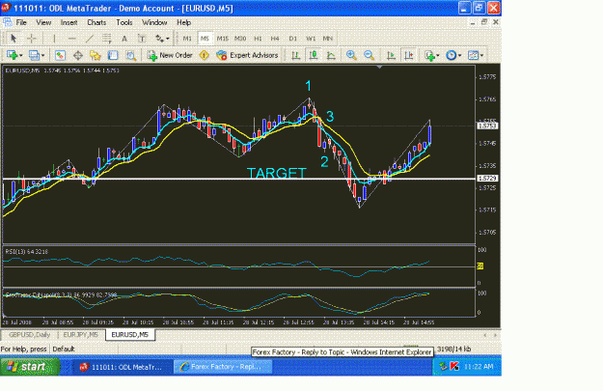Viewport: 603px width, 391px height.
Task: Open the Charts menu
Action: (x=96, y=22)
